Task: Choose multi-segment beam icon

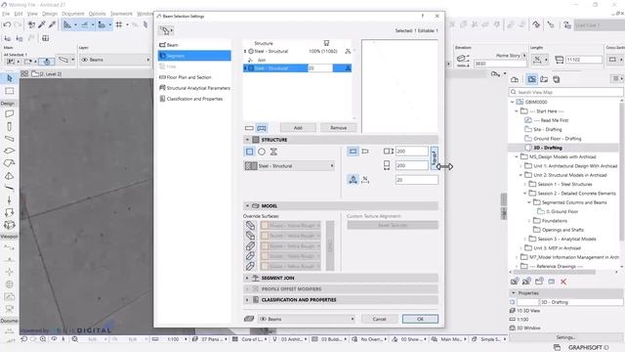Action: (x=262, y=128)
